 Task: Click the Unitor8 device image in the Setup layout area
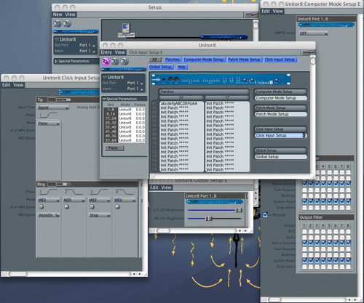pos(223,37)
